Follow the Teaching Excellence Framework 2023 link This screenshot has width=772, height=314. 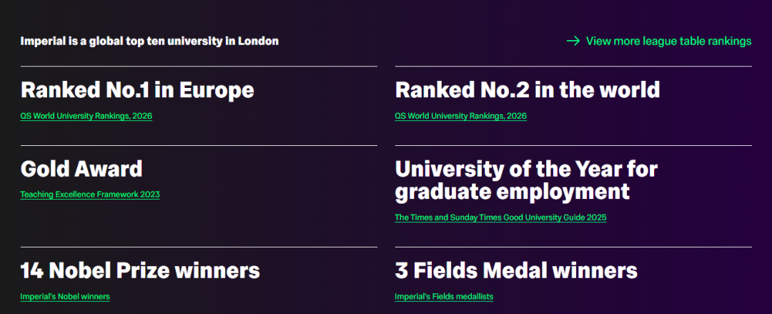(89, 194)
